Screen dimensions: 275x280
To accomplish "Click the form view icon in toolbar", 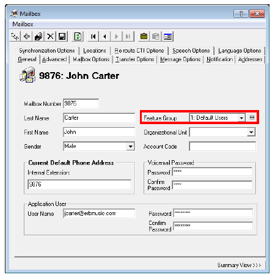I will pyautogui.click(x=167, y=37).
